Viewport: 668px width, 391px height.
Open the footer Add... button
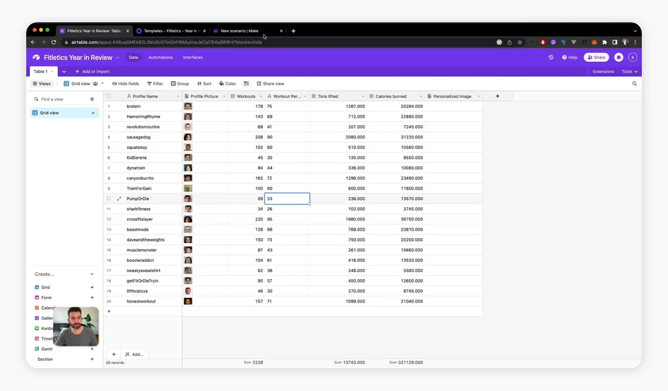point(134,354)
